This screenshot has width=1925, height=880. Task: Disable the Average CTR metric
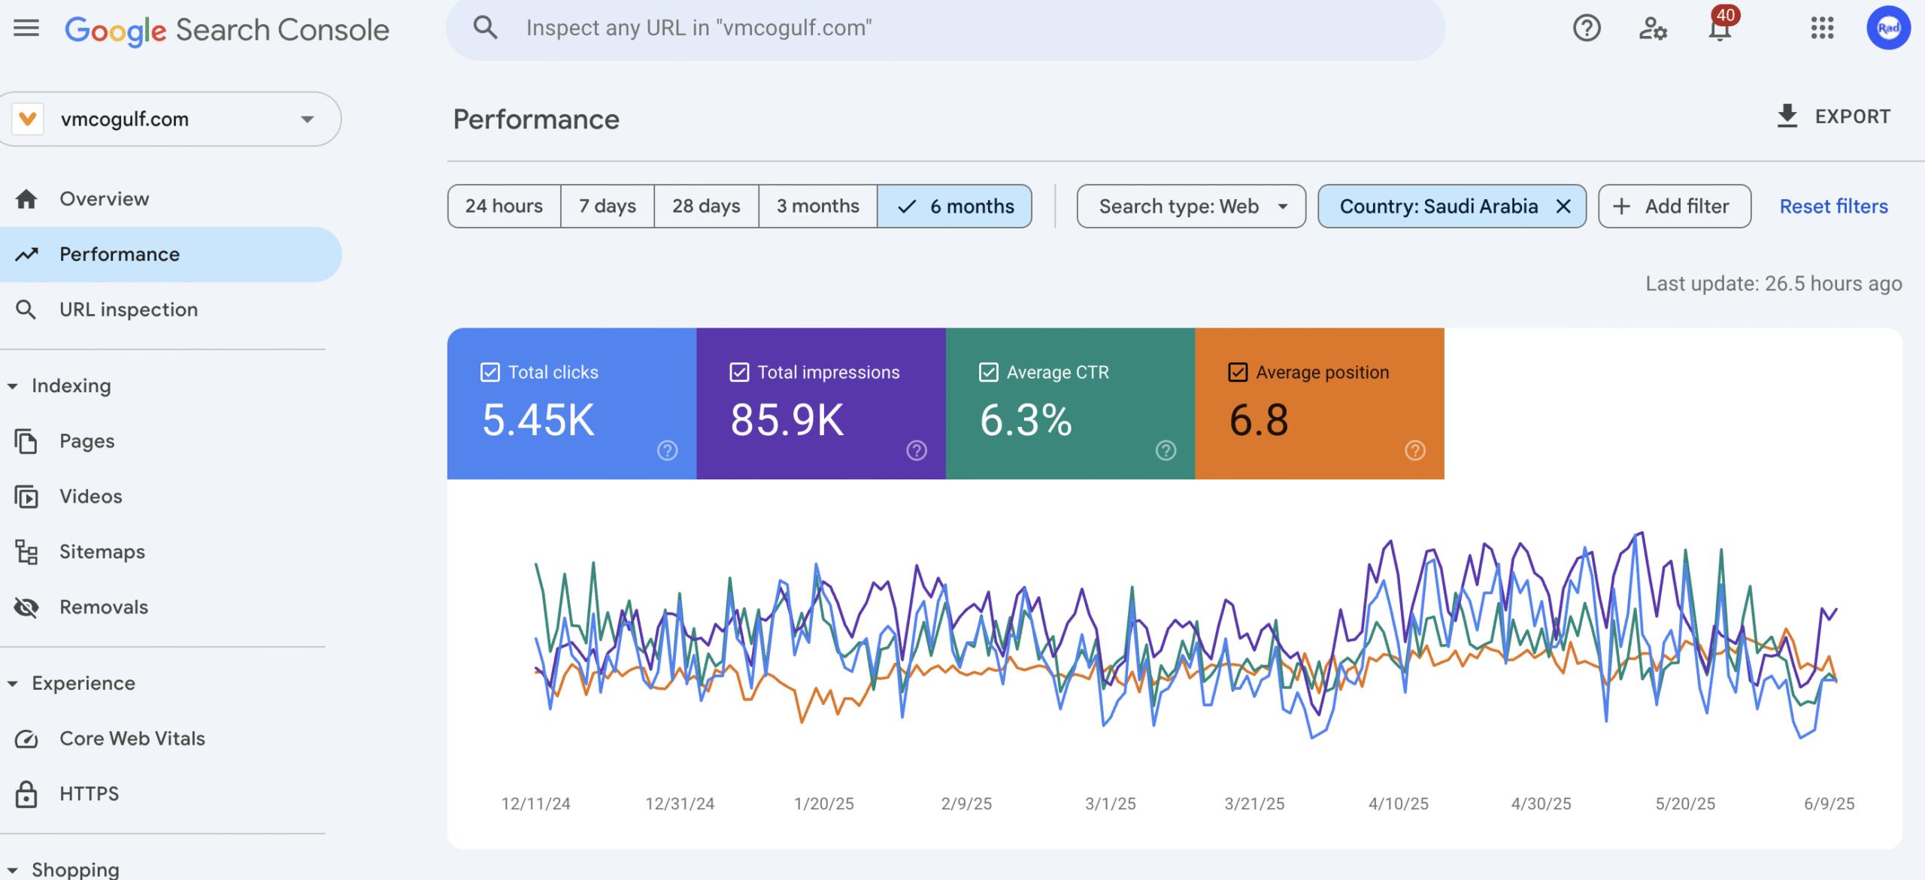989,371
